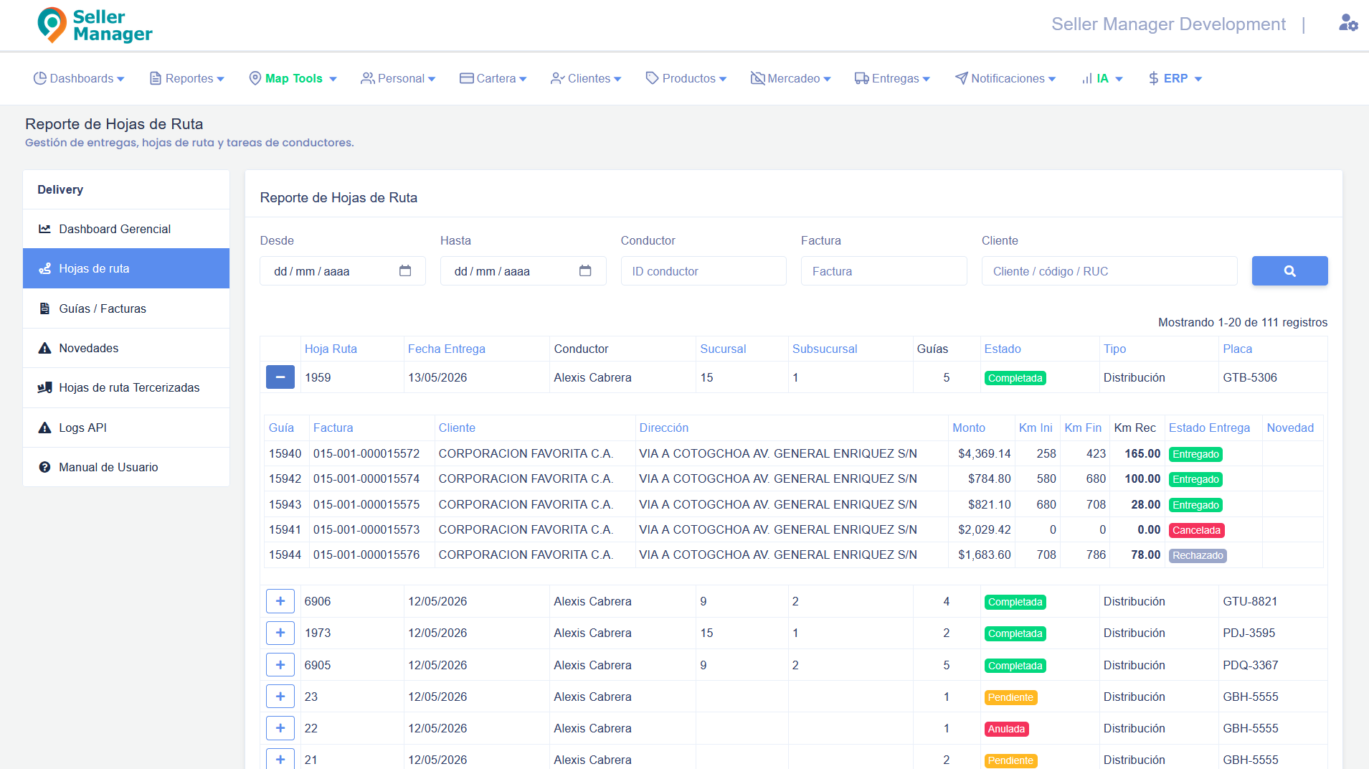Screen dimensions: 1369x769
Task: Open the Reportes menu
Action: click(x=187, y=78)
